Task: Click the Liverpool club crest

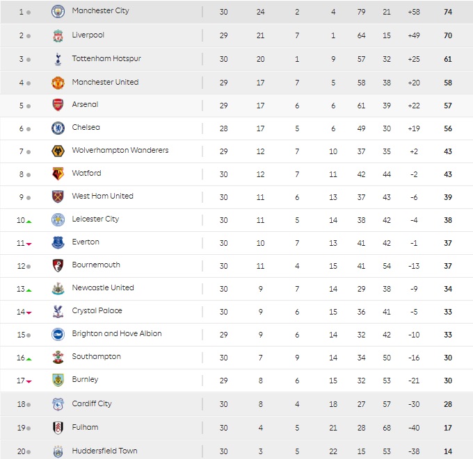Action: (x=58, y=35)
